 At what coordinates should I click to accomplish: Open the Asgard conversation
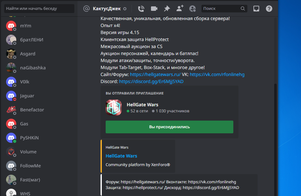pos(39,54)
